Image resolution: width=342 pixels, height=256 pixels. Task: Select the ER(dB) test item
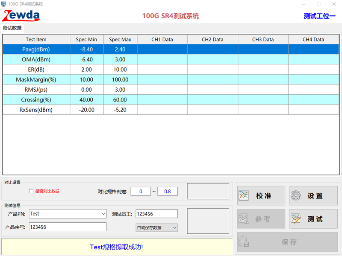(x=36, y=70)
